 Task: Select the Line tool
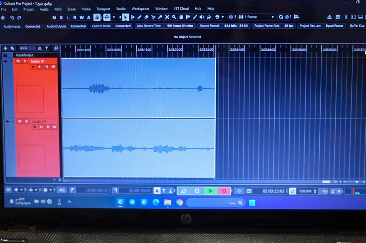[x=195, y=17]
